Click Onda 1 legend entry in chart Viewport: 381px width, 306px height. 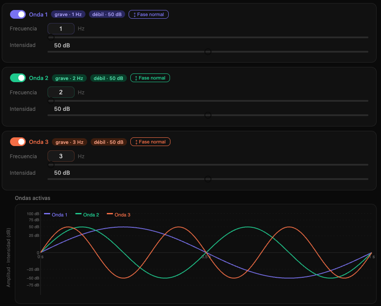56,215
